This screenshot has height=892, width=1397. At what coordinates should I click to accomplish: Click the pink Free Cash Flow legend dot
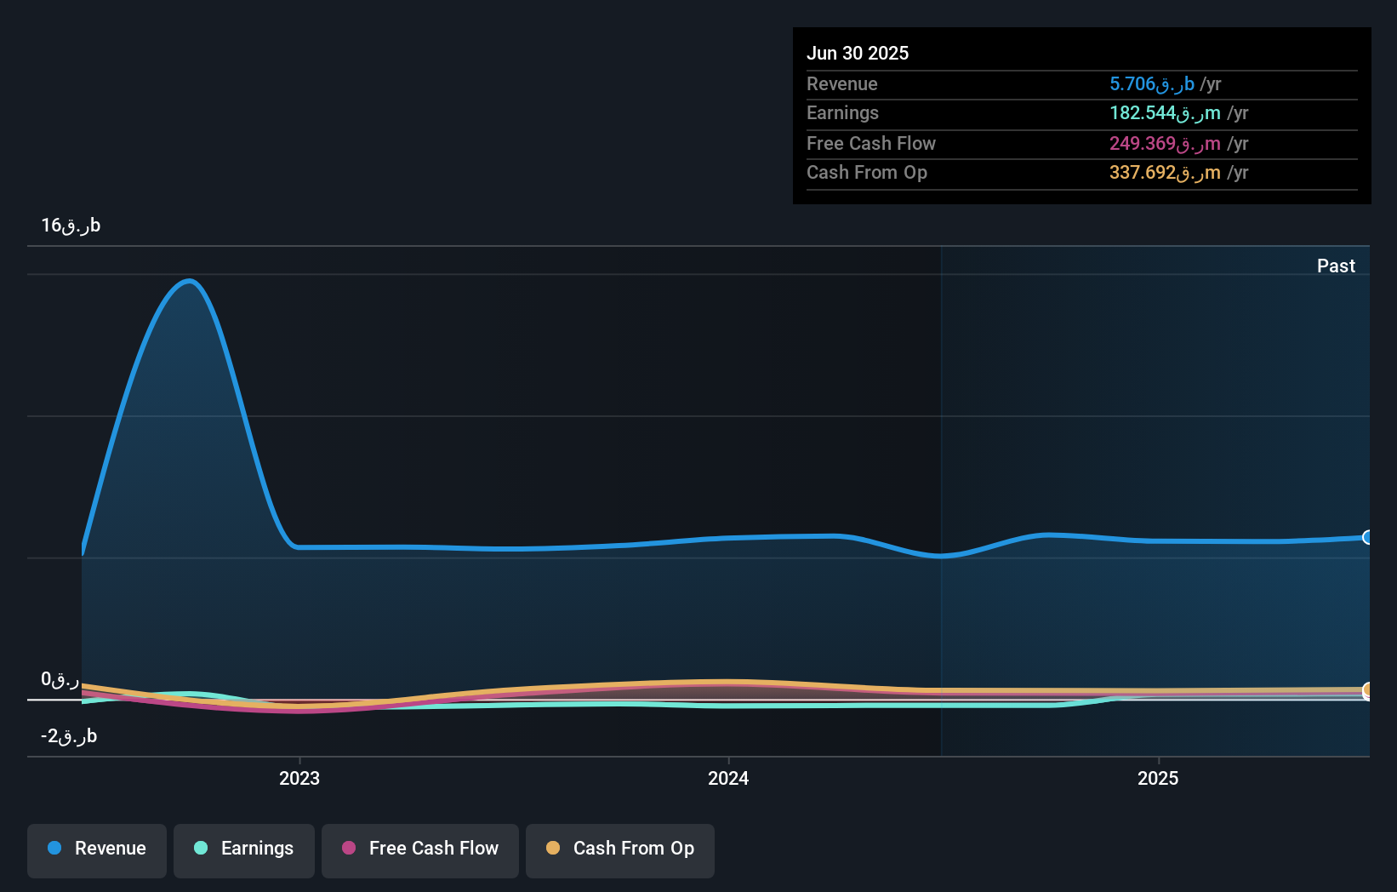pos(349,848)
